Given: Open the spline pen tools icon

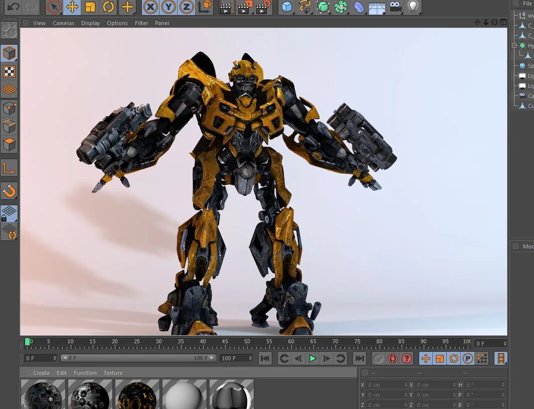Looking at the screenshot, I should (305, 7).
